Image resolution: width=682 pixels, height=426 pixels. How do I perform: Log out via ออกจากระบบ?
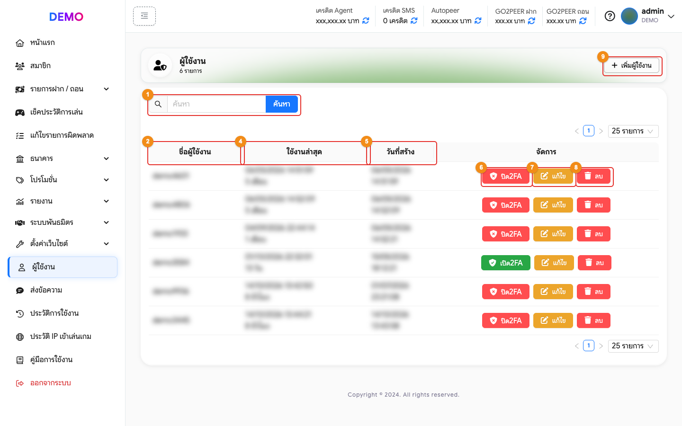tap(63, 383)
